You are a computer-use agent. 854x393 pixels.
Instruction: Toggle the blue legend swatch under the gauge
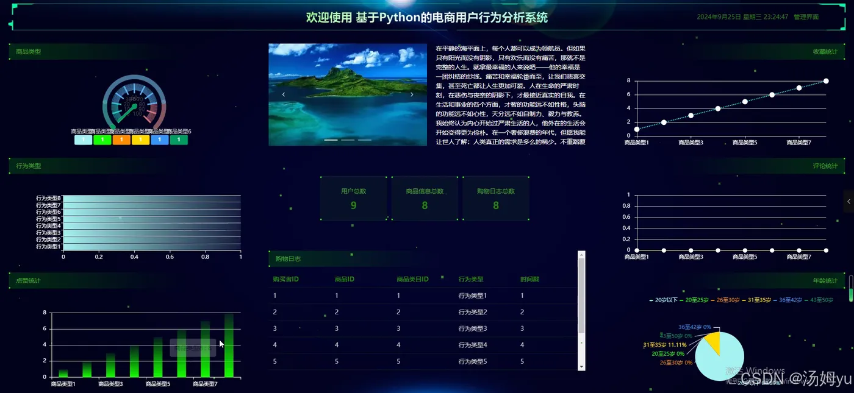pyautogui.click(x=160, y=140)
